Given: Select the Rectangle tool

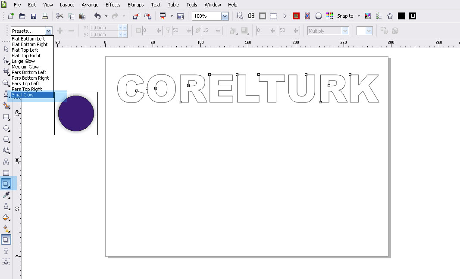Looking at the screenshot, I should click(x=6, y=117).
